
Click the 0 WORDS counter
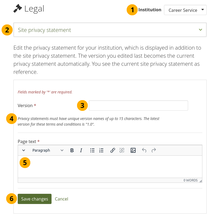coord(190,180)
